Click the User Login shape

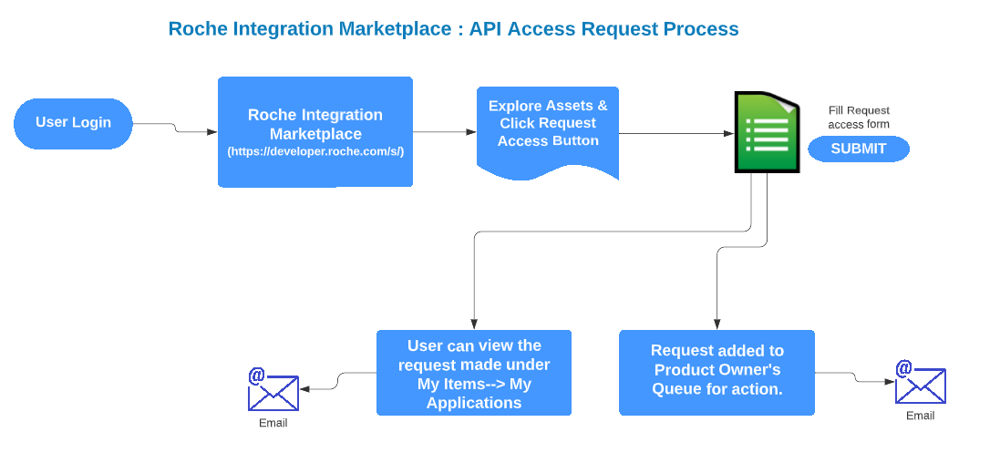74,123
